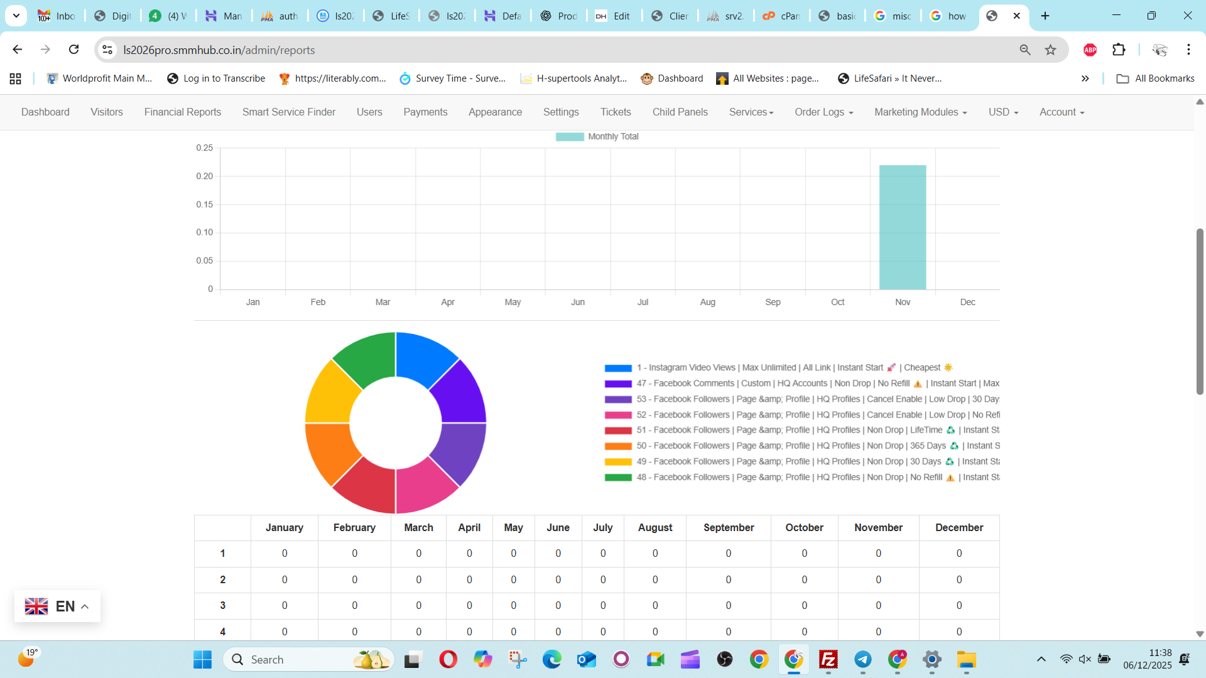Open FileZilla from the taskbar

point(828,659)
